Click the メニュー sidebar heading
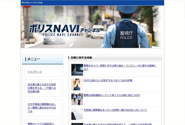Image resolution: width=185 pixels, height=125 pixels. tap(34, 59)
